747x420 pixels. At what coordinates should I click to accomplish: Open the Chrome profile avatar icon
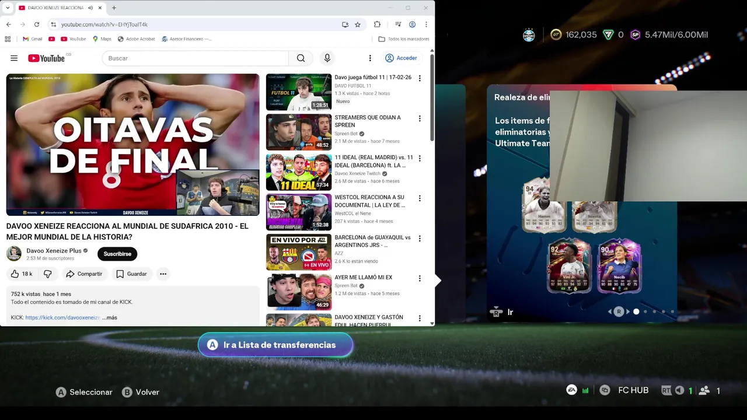(x=413, y=24)
